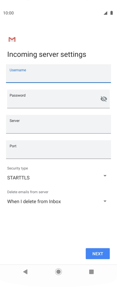Select the Port input field
Image resolution: width=117 pixels, height=287 pixels.
(x=58, y=149)
